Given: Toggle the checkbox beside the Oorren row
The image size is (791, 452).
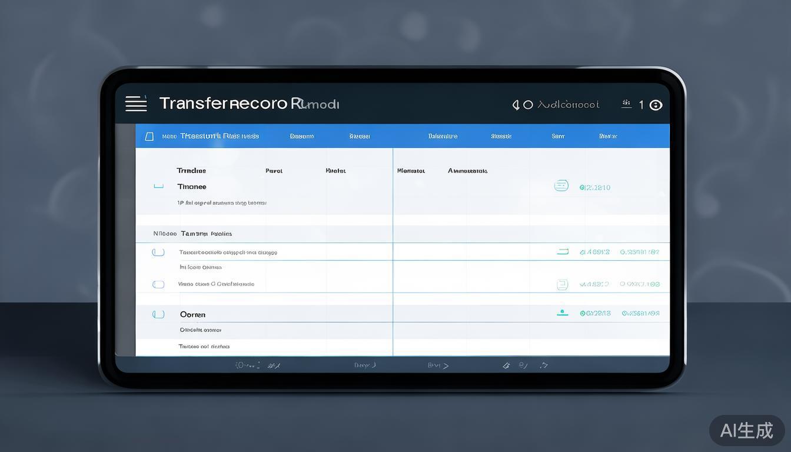Looking at the screenshot, I should (158, 314).
